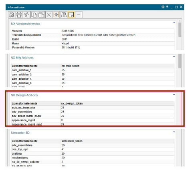Click the copy icon in toolbar
Image resolution: width=190 pixels, height=171 pixels.
pyautogui.click(x=34, y=14)
